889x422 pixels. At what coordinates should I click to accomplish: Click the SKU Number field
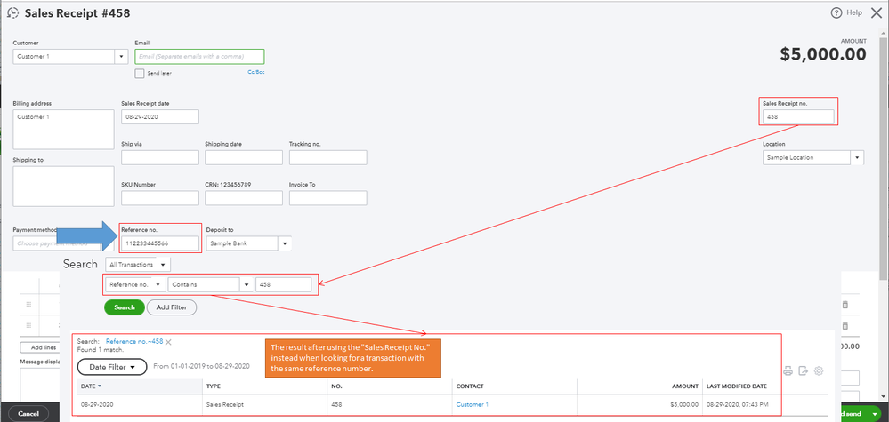pos(160,198)
